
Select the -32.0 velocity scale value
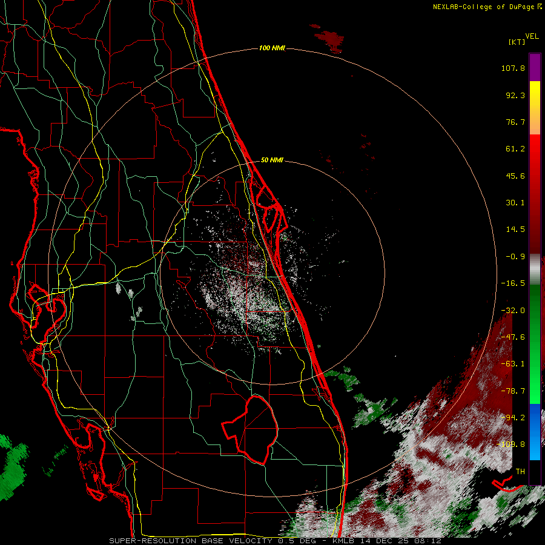pos(513,311)
